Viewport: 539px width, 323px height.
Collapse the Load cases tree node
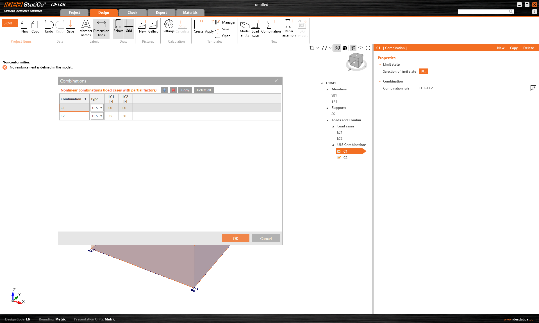point(333,127)
